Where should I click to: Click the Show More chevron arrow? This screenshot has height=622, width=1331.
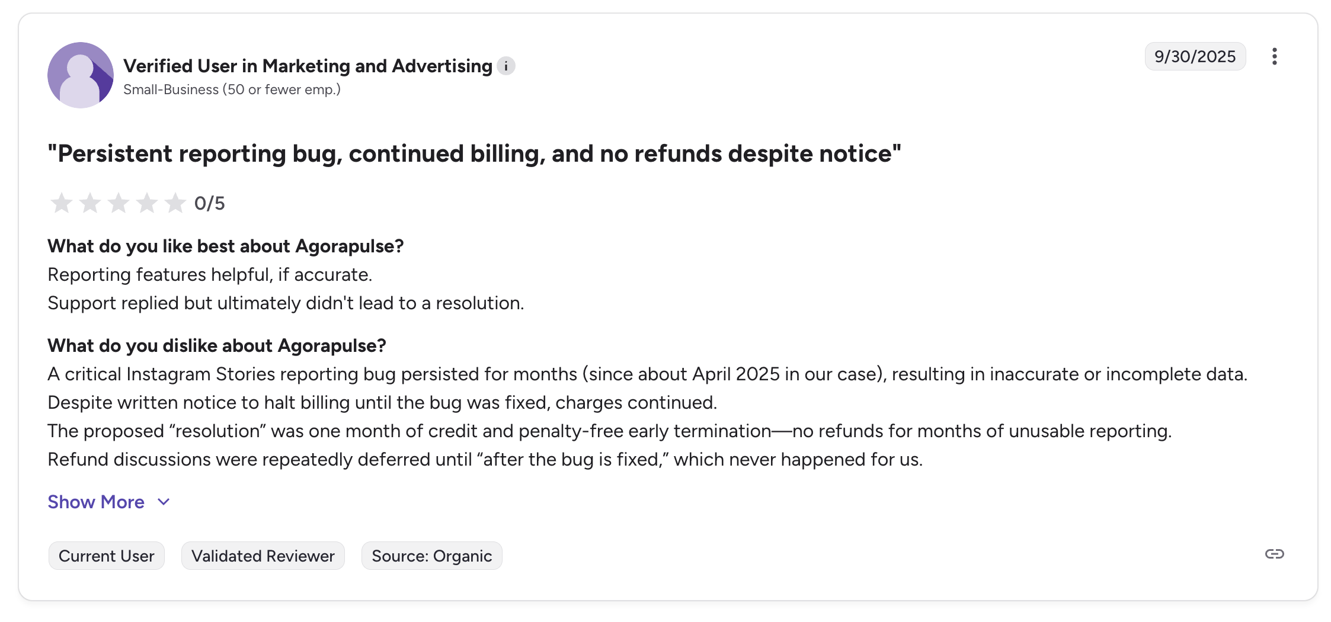(162, 502)
